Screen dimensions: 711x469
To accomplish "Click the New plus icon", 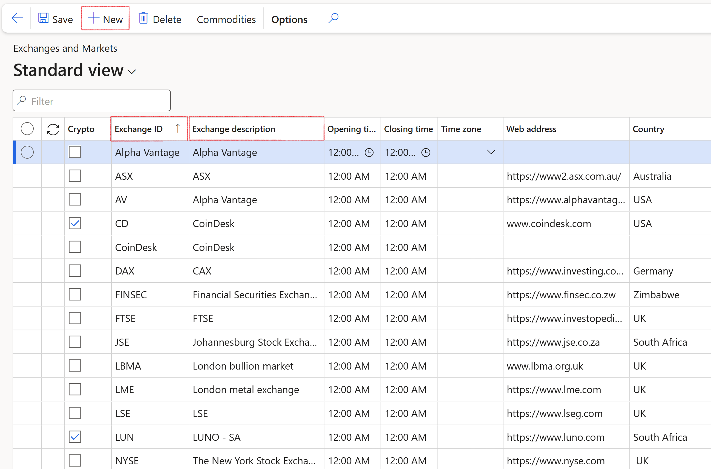I will (94, 19).
